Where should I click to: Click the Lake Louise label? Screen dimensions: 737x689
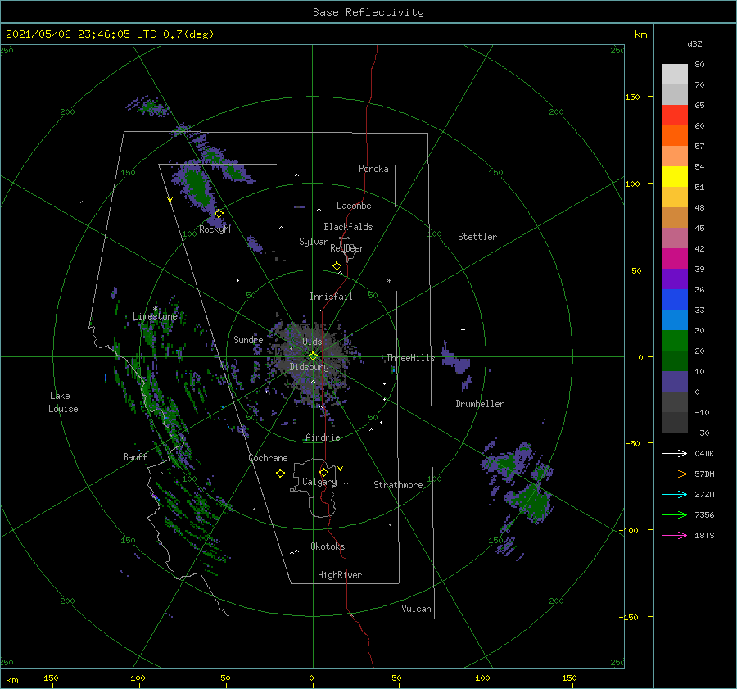click(x=63, y=402)
